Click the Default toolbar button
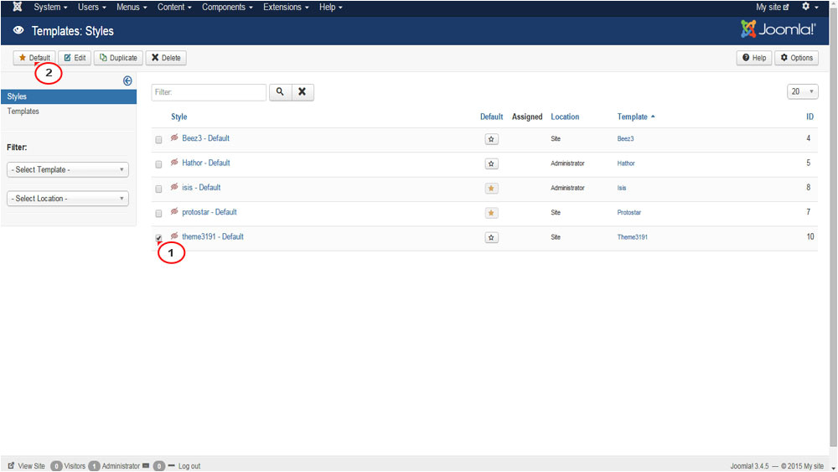 pos(34,58)
